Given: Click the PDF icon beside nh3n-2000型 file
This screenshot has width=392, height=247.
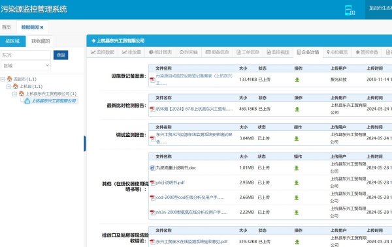Looking at the screenshot, I should click(152, 212).
